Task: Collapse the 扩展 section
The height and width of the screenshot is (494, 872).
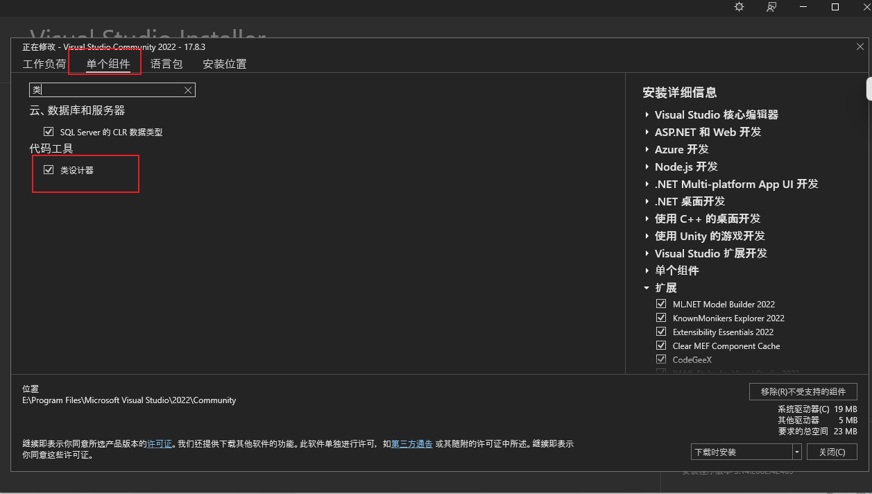Action: click(x=647, y=288)
